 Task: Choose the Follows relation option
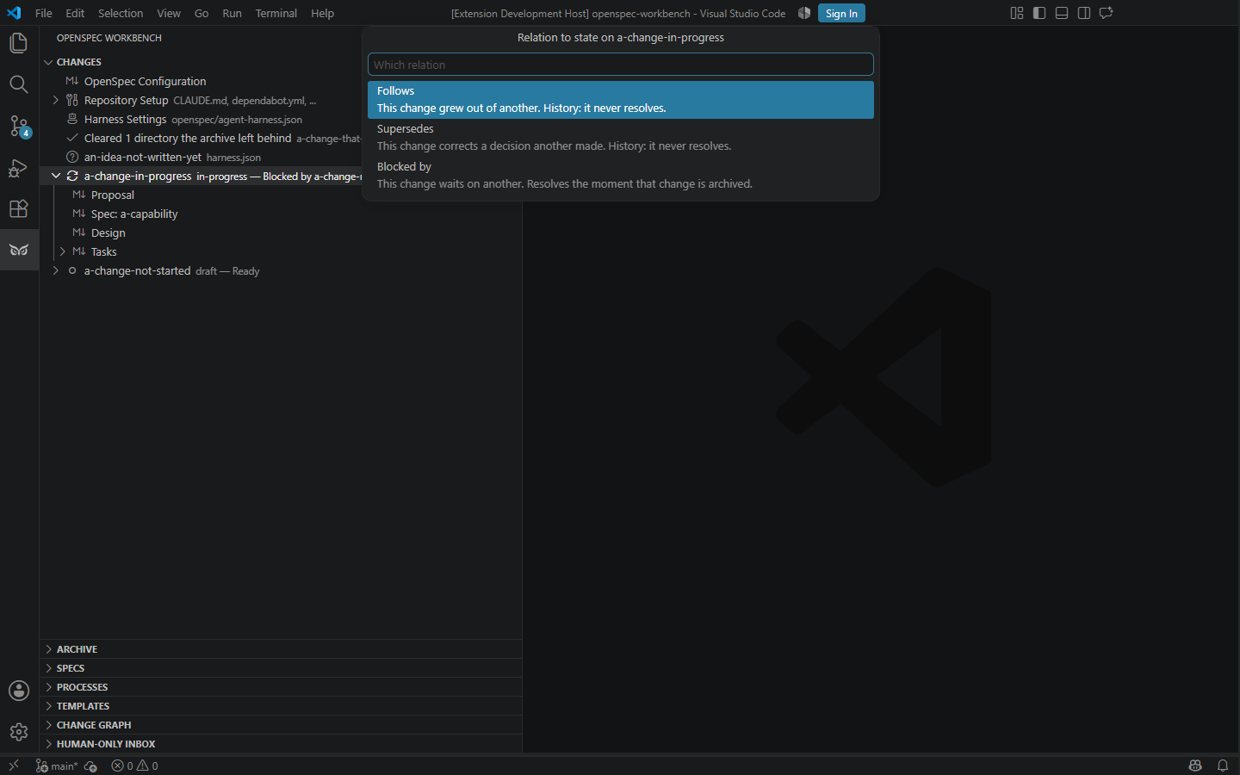pyautogui.click(x=621, y=100)
